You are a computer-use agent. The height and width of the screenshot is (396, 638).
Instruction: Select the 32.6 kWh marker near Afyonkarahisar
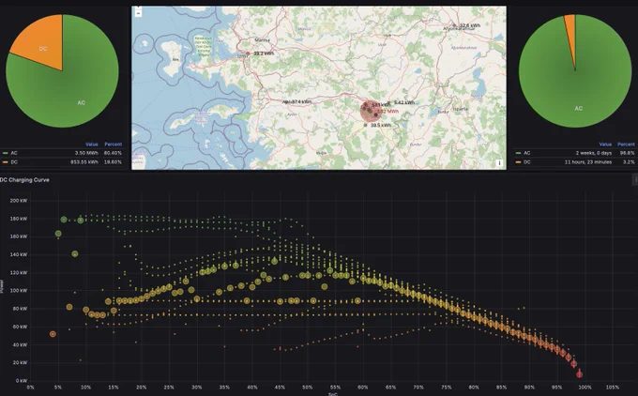pos(455,25)
